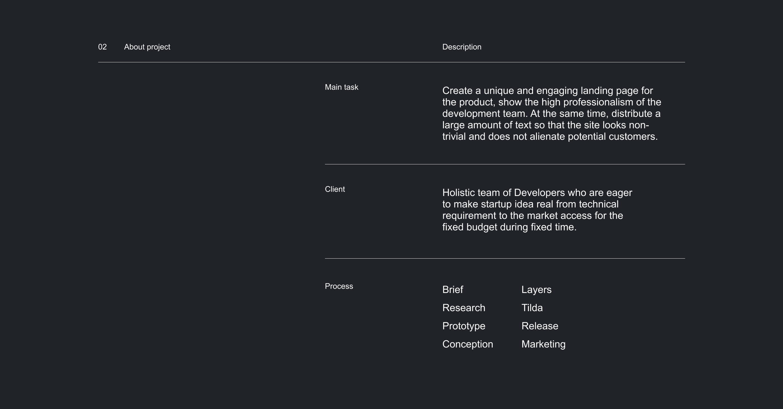The width and height of the screenshot is (783, 409).
Task: Click the section number 02
Action: pyautogui.click(x=102, y=47)
